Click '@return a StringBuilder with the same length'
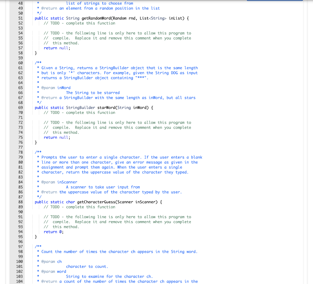Viewport: 313px width, 284px height. pos(118,98)
